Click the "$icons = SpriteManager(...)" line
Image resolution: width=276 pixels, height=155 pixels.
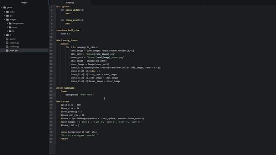(102, 118)
